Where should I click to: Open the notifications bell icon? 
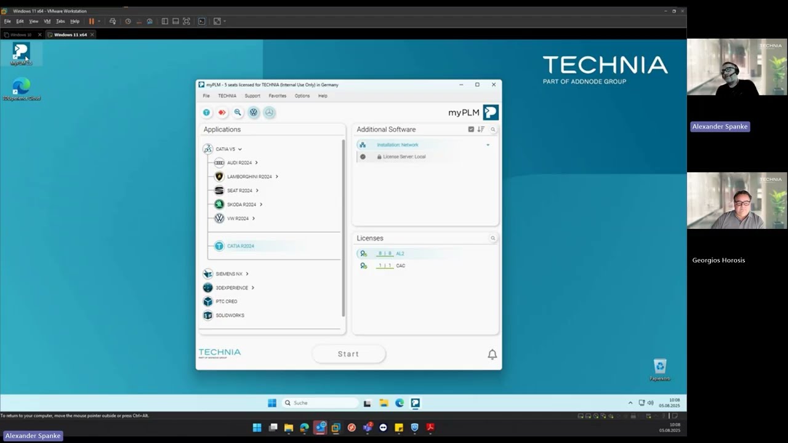(x=492, y=354)
